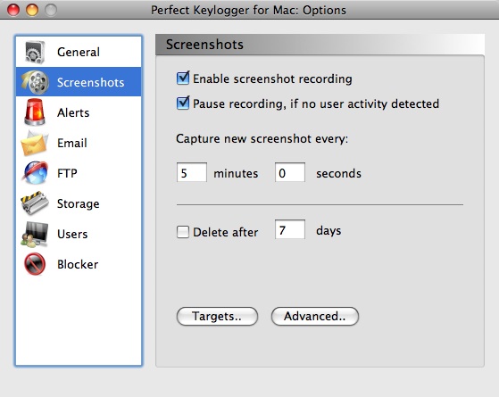
Task: Open the General settings section
Action: [x=79, y=52]
